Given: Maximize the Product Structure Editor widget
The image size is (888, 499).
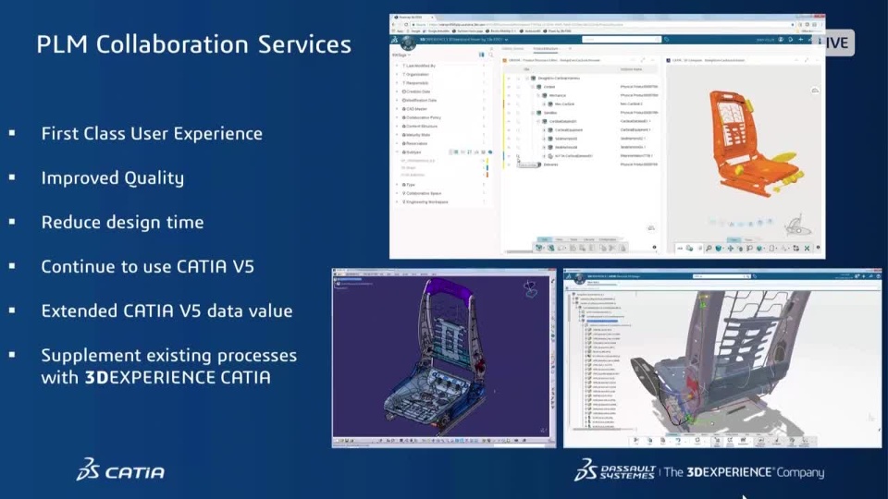Looking at the screenshot, I should click(643, 60).
